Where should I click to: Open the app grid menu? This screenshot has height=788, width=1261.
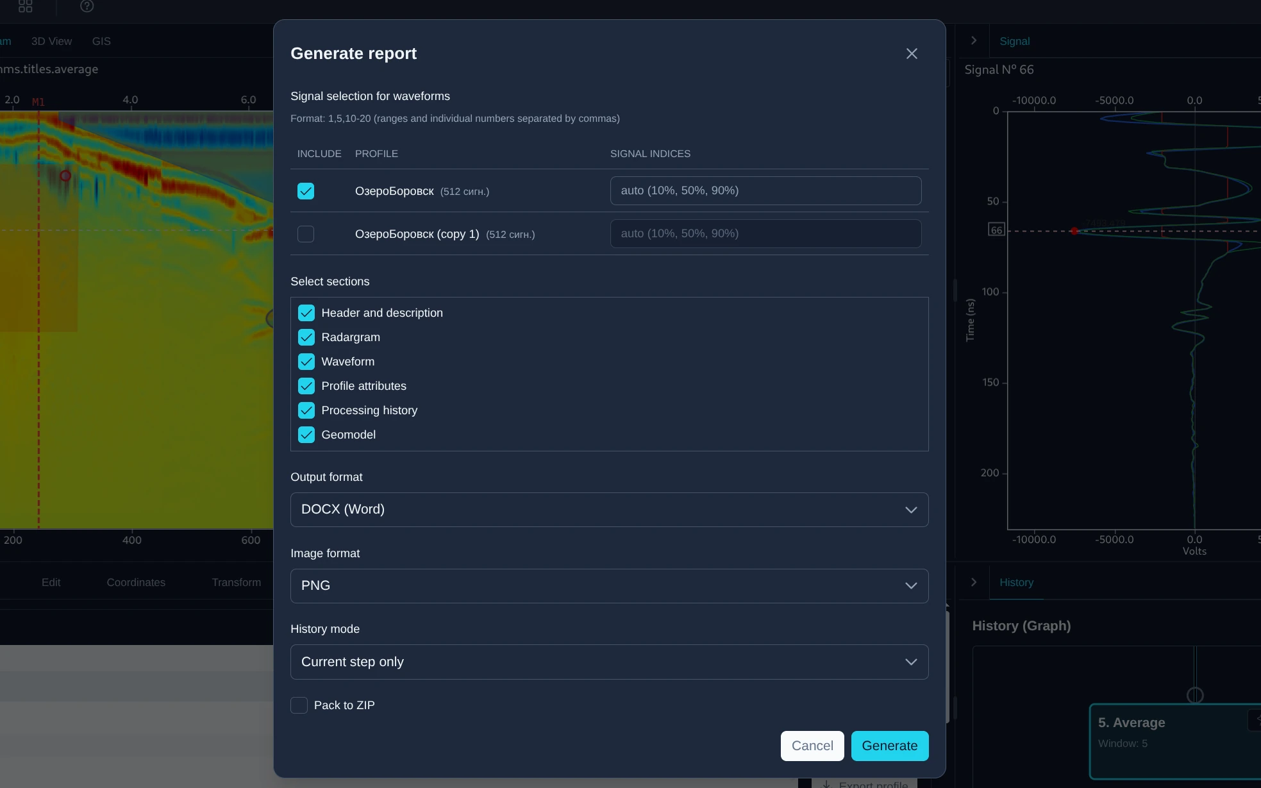pyautogui.click(x=26, y=7)
